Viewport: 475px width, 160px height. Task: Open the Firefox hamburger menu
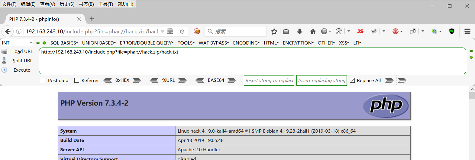click(467, 31)
